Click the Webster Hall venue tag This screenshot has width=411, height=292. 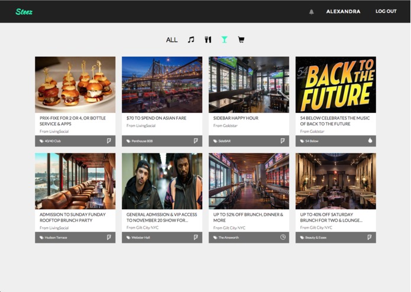tap(138, 238)
